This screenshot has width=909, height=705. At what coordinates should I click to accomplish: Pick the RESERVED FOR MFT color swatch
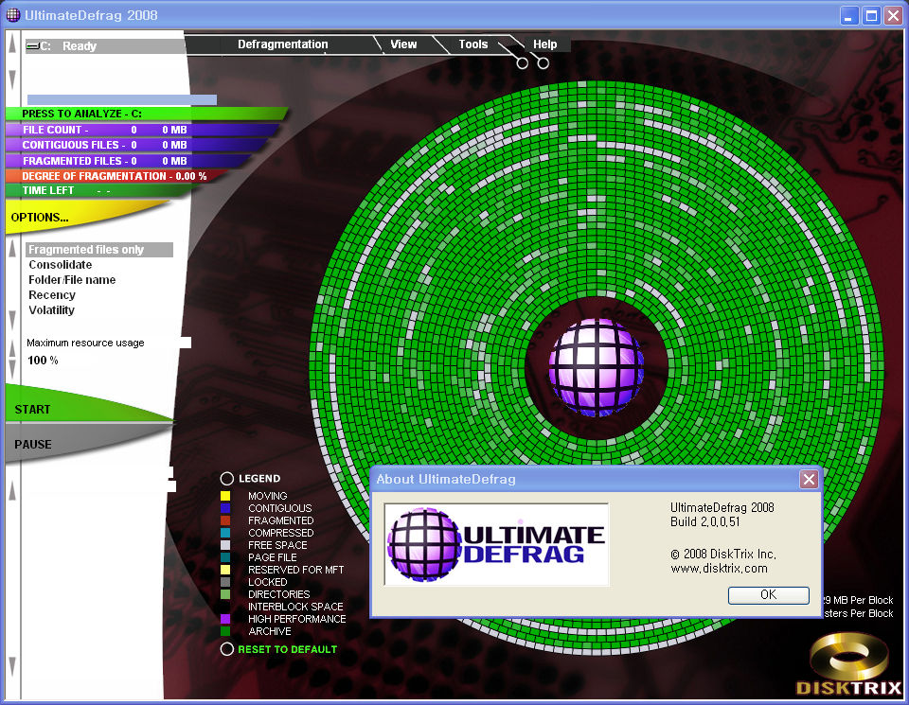tap(225, 570)
